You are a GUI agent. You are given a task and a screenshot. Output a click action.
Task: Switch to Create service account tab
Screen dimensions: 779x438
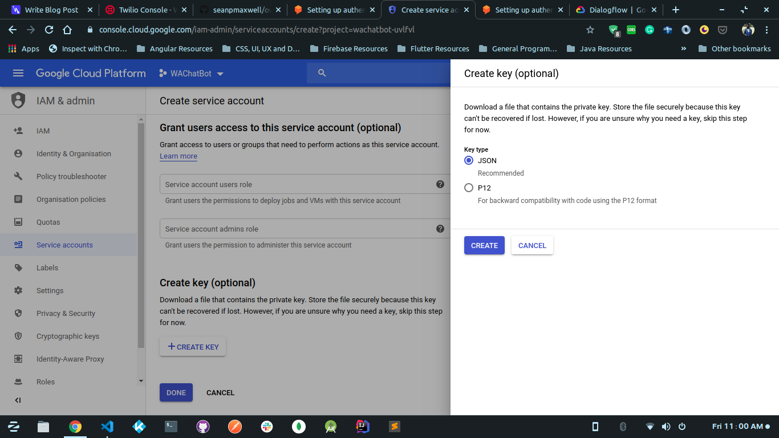click(428, 10)
